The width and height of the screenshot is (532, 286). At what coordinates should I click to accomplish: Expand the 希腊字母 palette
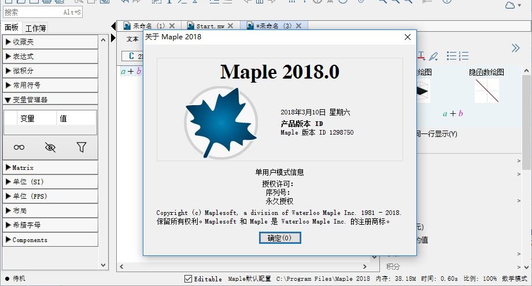pos(50,225)
